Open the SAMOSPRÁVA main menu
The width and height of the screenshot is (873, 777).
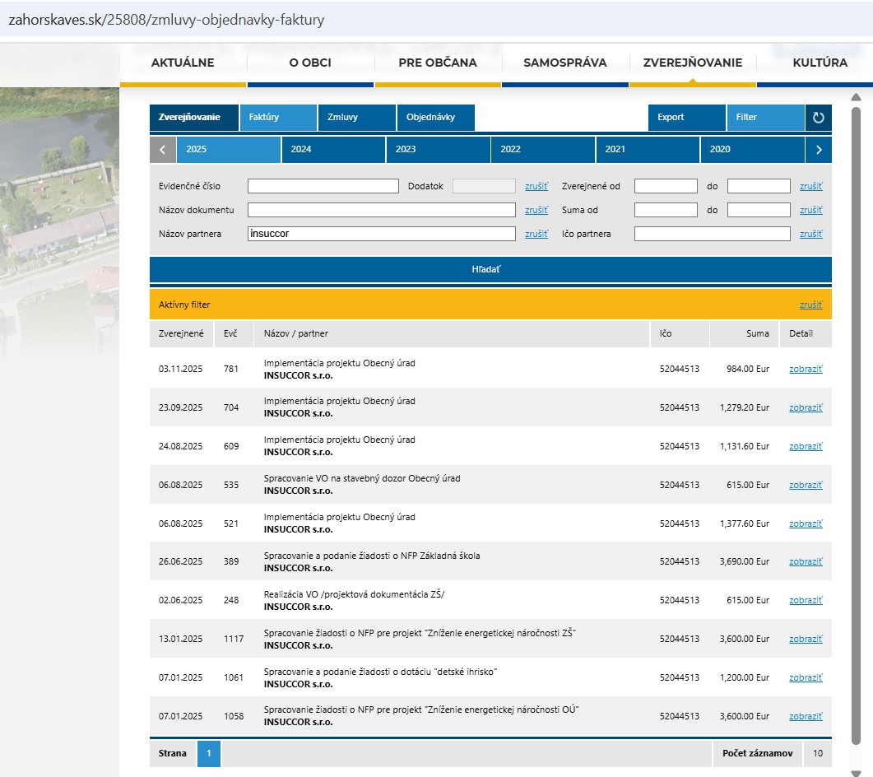pos(564,63)
